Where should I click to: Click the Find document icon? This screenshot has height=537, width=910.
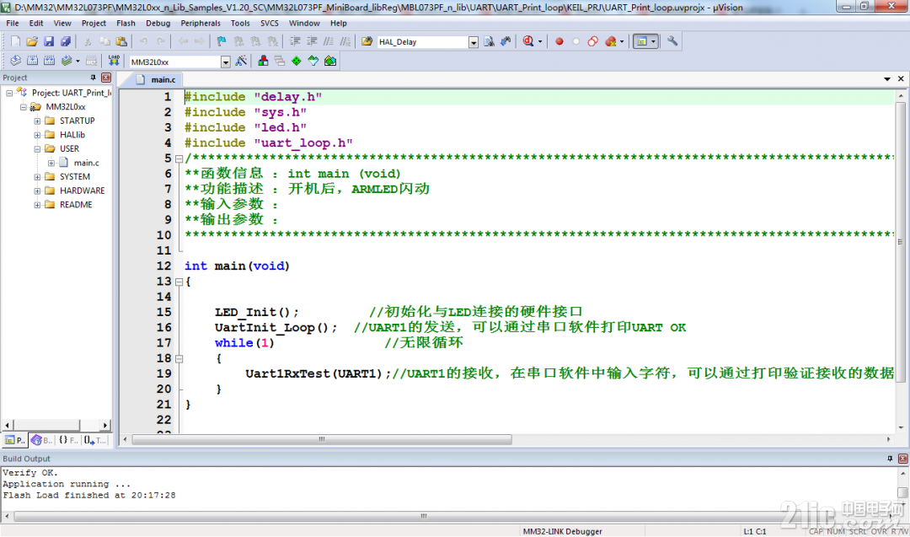490,42
